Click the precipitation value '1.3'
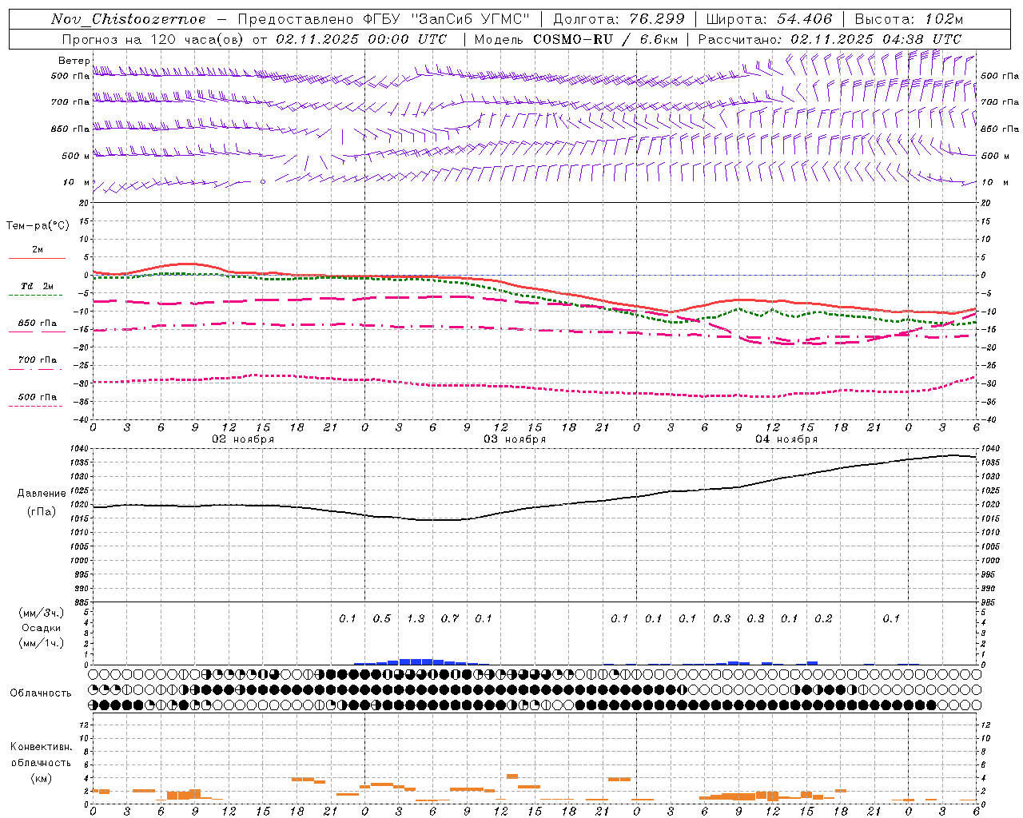1023x818 pixels. click(x=416, y=619)
